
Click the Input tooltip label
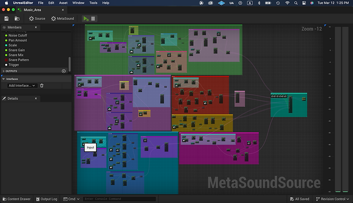(90, 147)
